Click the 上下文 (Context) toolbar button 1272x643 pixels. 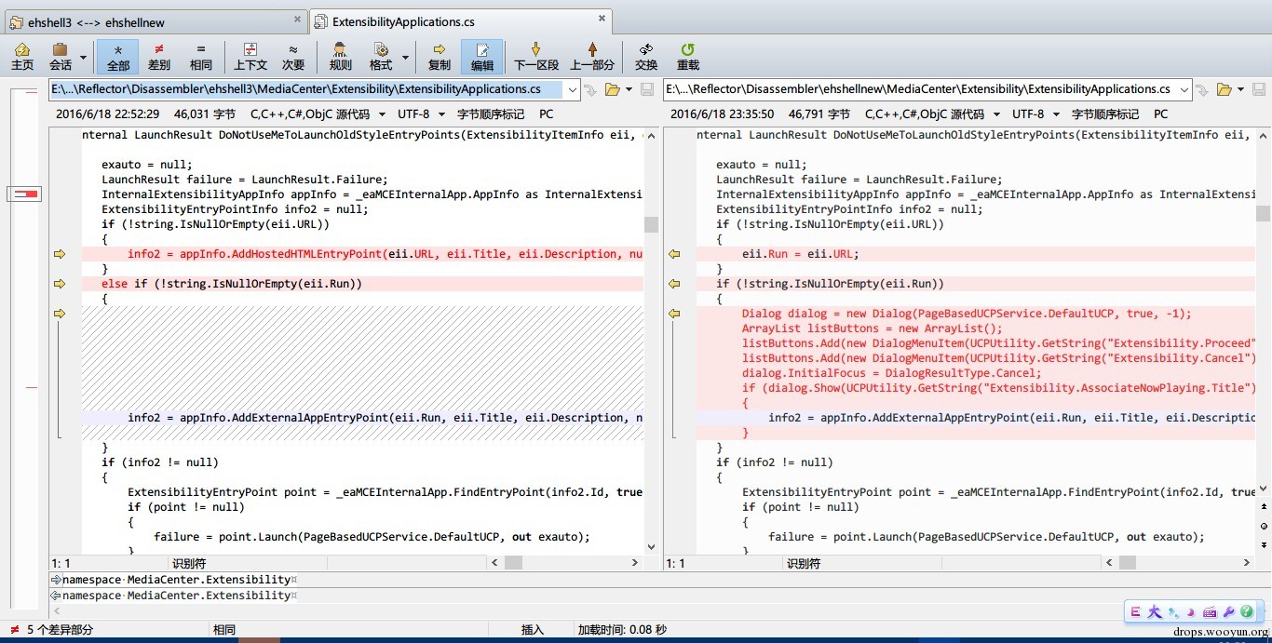click(250, 57)
